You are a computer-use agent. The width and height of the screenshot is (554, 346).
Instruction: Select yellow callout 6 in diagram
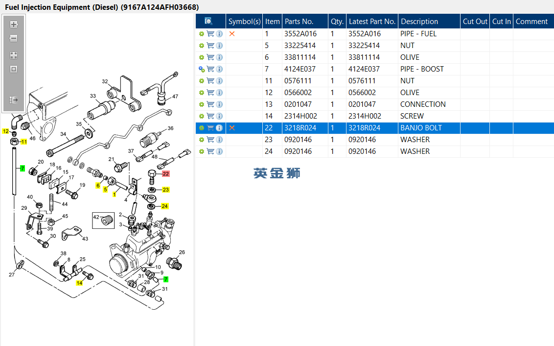(98, 186)
